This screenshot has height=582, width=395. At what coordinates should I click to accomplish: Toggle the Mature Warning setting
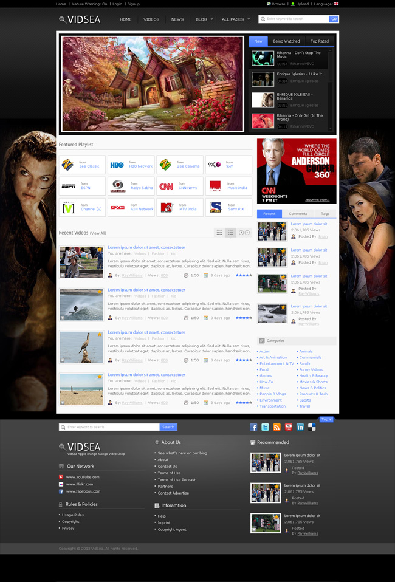coord(89,4)
